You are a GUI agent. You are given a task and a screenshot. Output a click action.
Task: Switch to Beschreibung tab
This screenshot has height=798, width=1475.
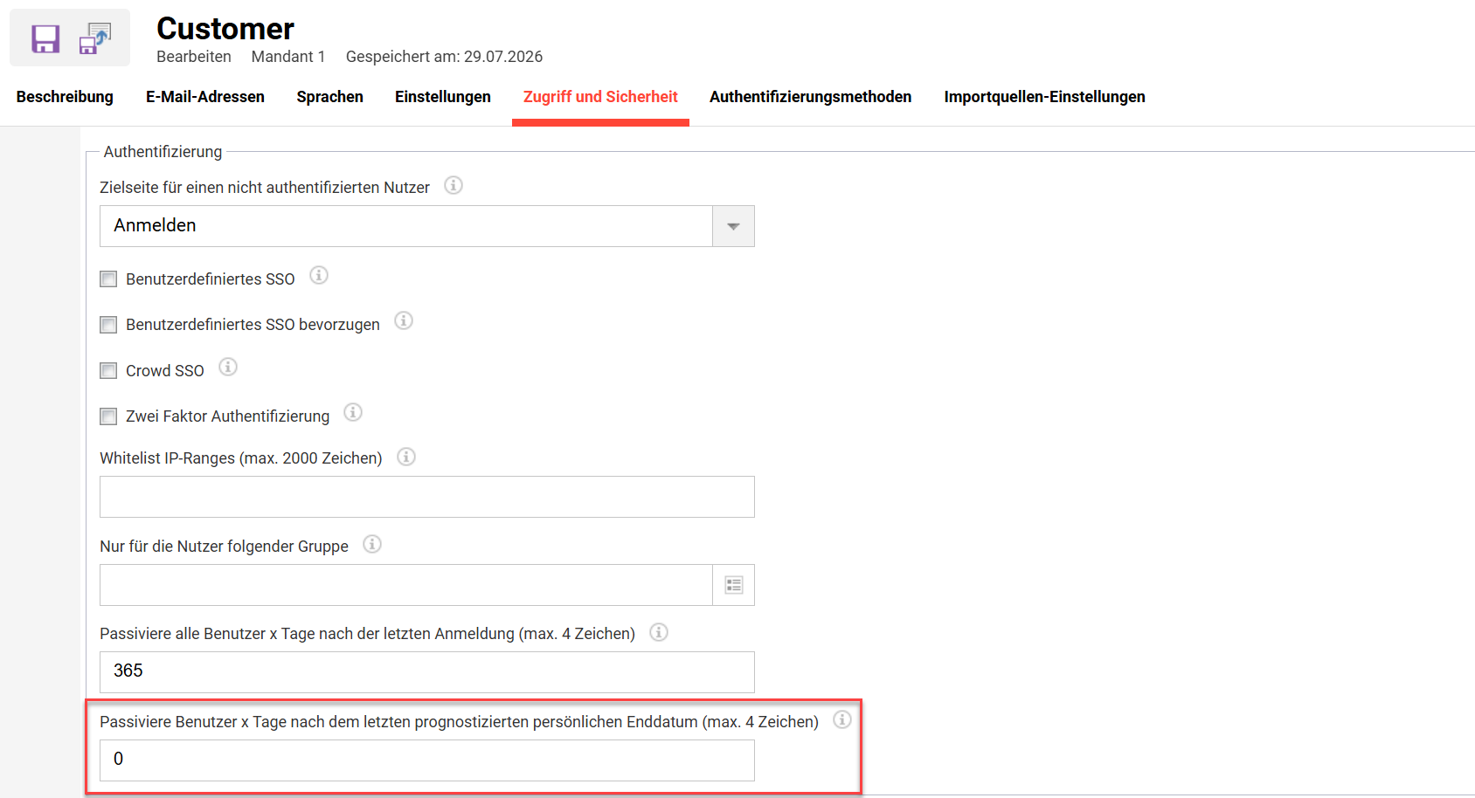[65, 97]
